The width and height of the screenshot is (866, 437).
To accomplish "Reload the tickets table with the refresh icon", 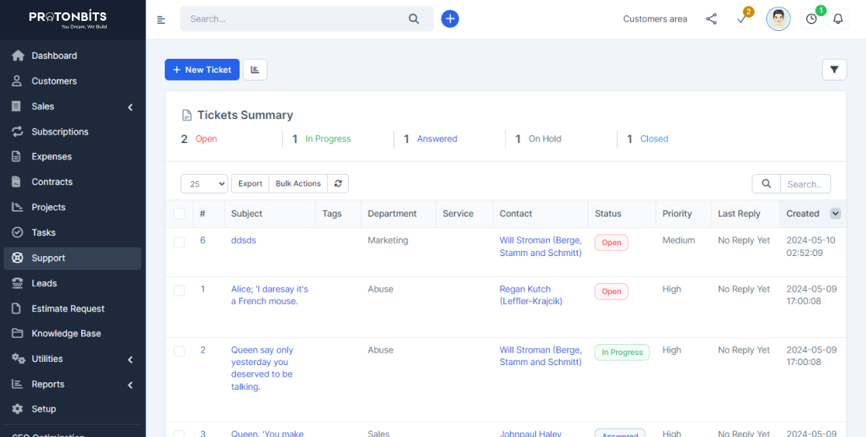I will (x=338, y=184).
